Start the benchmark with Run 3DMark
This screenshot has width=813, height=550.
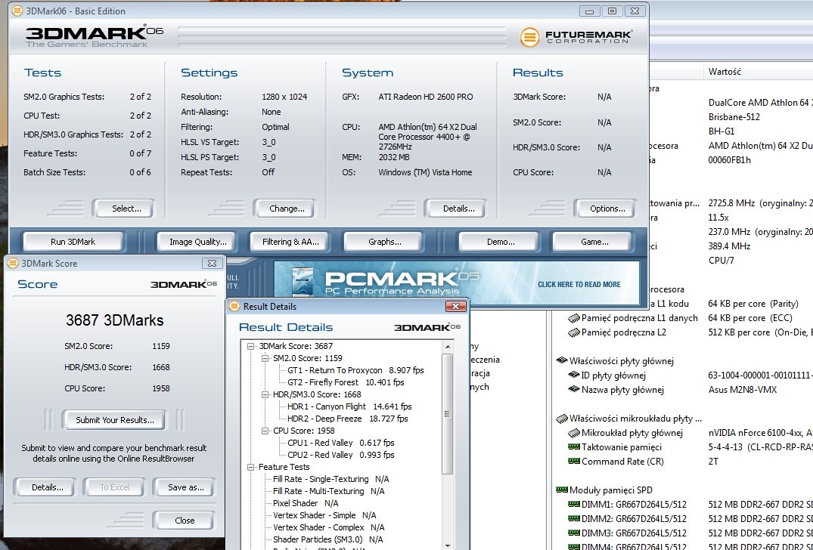pos(73,242)
